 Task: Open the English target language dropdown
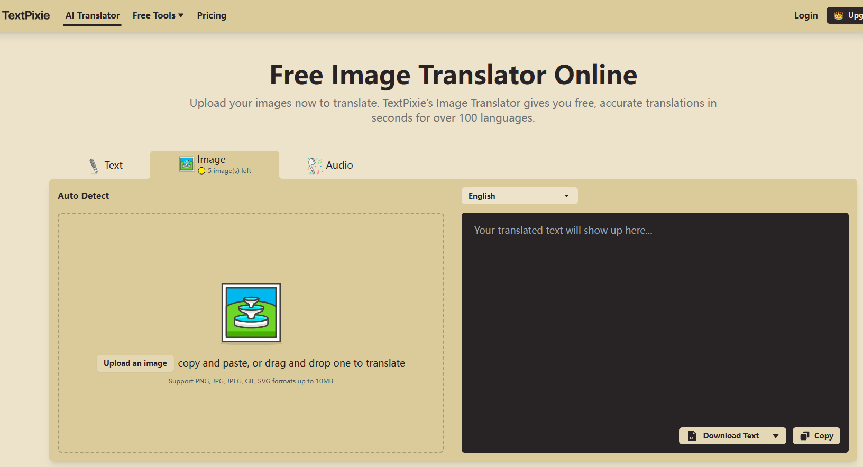click(x=519, y=196)
